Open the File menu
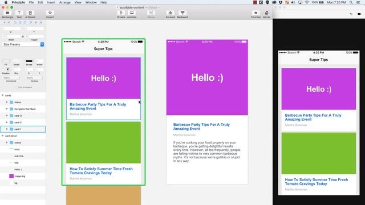The width and height of the screenshot is (365, 205). point(31,2)
